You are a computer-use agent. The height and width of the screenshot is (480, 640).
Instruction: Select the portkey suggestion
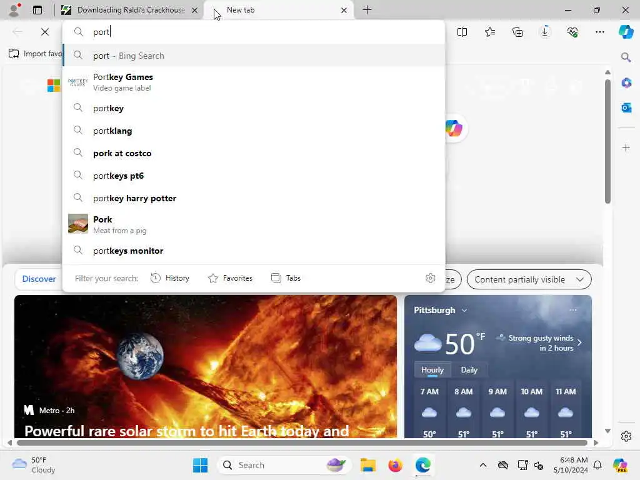coord(254,108)
